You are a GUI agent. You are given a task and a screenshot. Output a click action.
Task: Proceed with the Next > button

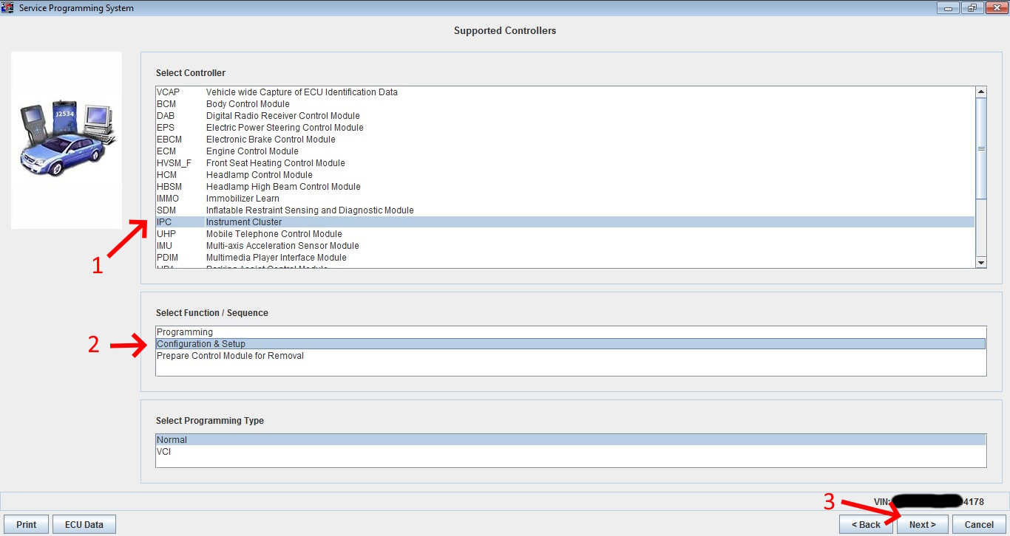coord(923,524)
